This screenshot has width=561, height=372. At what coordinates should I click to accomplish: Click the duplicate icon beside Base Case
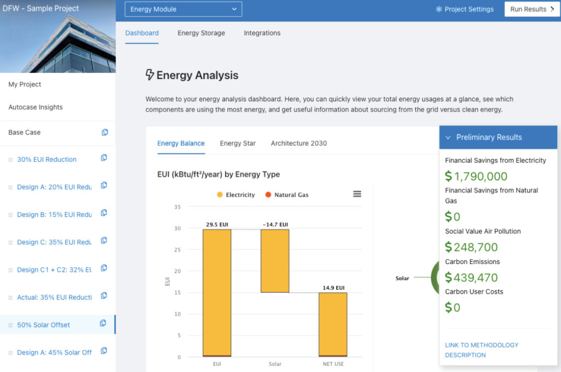(x=104, y=131)
